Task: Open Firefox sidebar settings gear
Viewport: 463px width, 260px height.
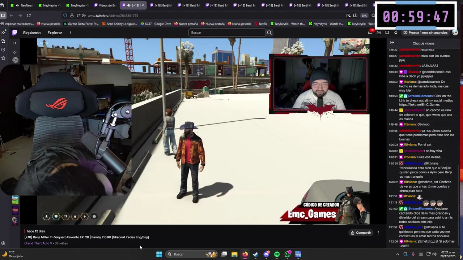Action: (3, 243)
